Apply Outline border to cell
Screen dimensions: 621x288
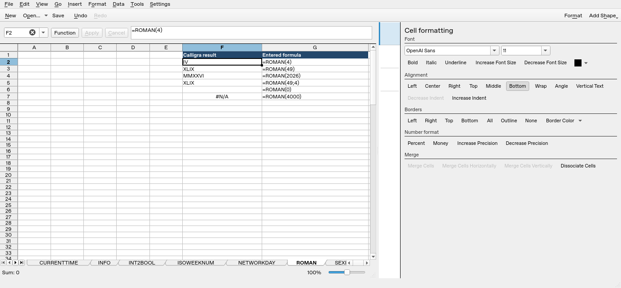(509, 121)
